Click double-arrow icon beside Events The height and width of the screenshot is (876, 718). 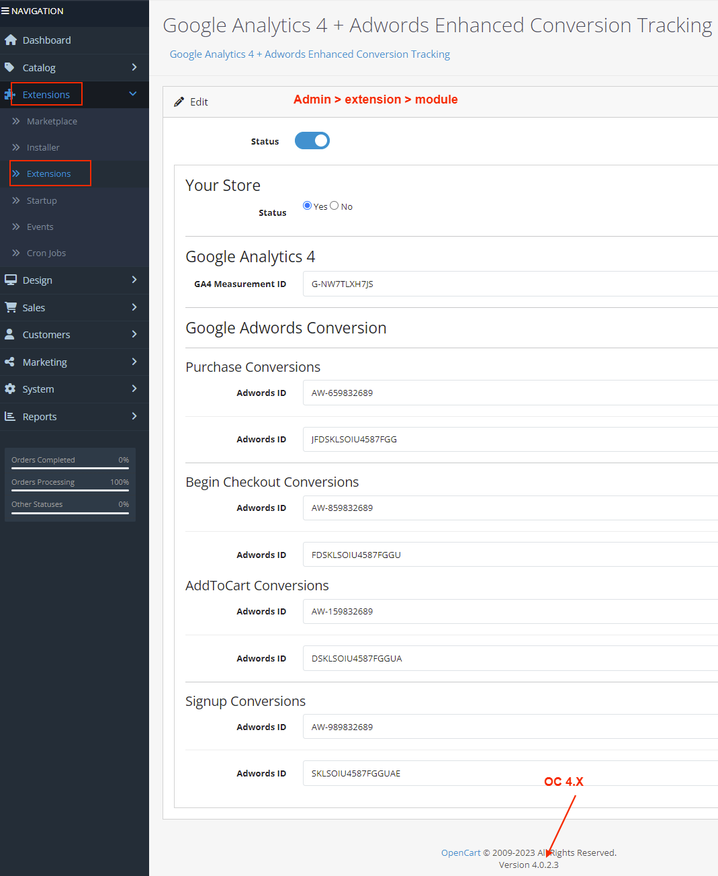click(16, 227)
